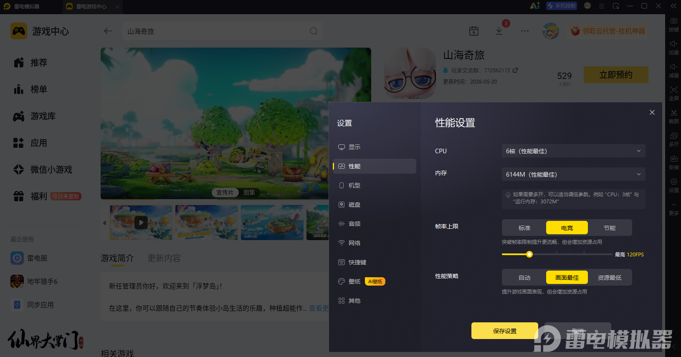The image size is (681, 357).
Task: Open the 多开 multi-instance tool
Action: [x=673, y=139]
